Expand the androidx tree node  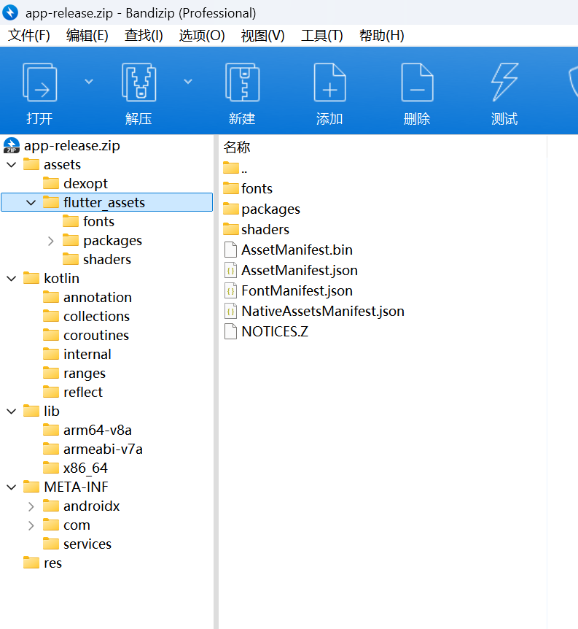point(31,506)
